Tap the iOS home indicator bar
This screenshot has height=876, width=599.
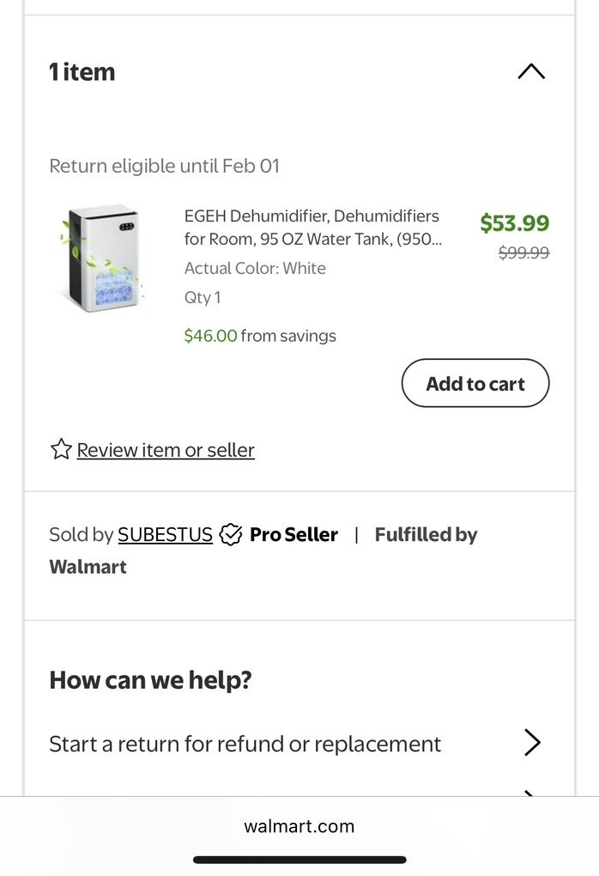[x=299, y=860]
